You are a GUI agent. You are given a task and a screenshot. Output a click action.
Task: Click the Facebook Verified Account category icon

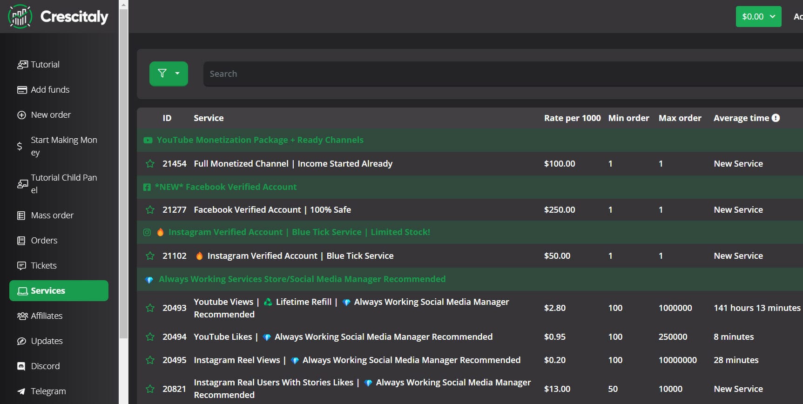click(147, 187)
